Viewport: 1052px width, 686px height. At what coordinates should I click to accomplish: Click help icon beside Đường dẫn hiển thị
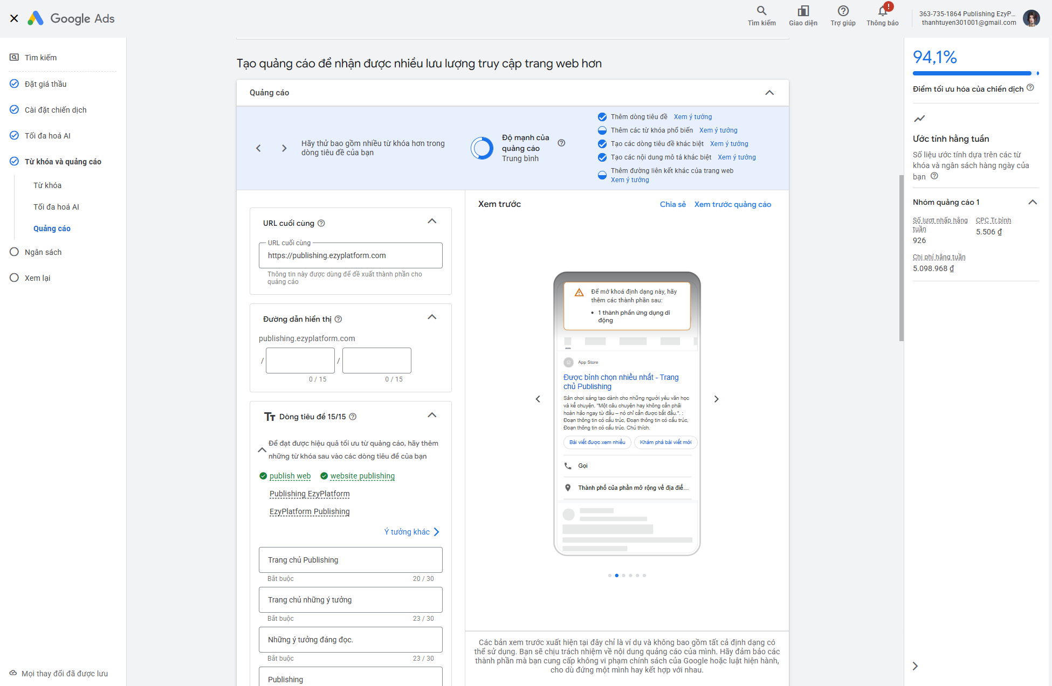[339, 319]
